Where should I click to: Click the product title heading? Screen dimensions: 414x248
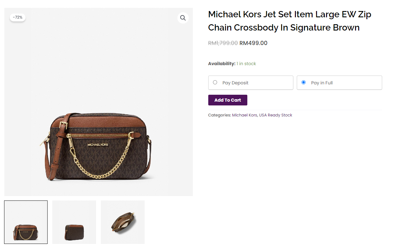pos(290,21)
